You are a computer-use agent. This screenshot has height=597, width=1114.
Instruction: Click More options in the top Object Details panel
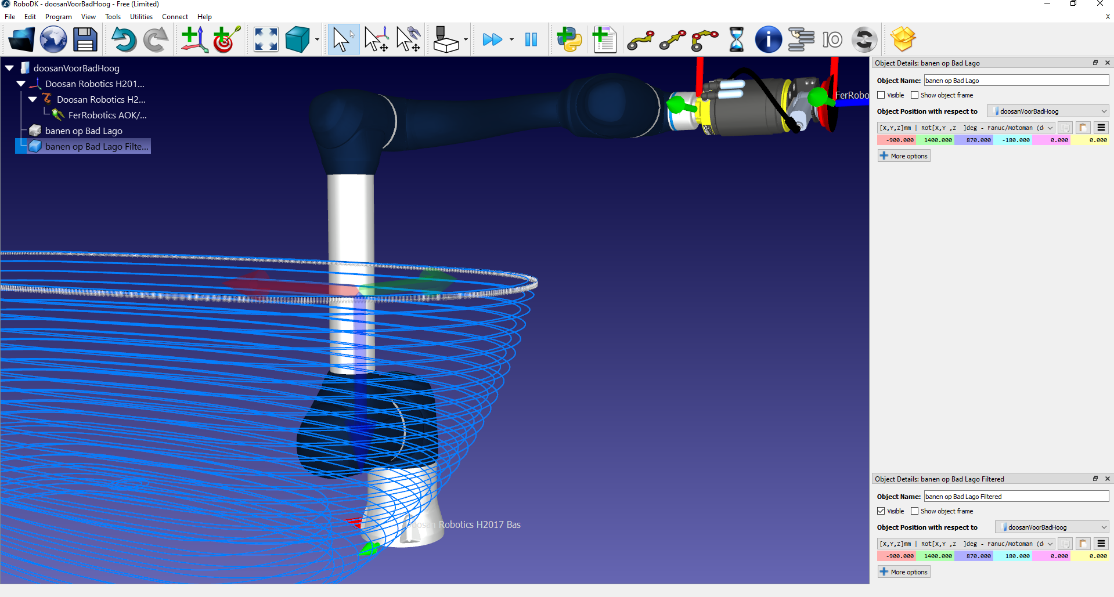[x=904, y=156]
